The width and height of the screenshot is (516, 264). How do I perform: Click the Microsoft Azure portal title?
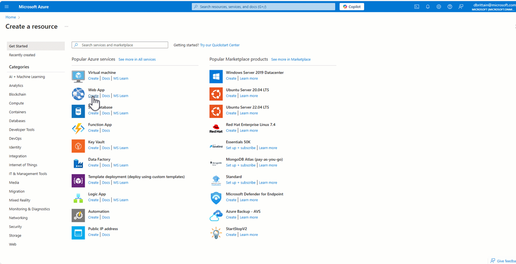[x=34, y=6]
